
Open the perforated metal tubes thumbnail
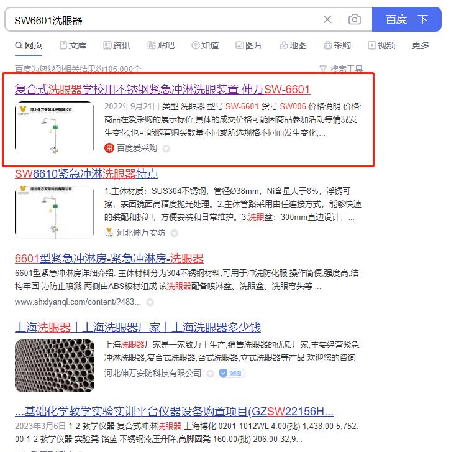click(55, 366)
